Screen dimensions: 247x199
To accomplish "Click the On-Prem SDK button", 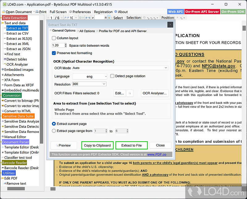I will [233, 12].
